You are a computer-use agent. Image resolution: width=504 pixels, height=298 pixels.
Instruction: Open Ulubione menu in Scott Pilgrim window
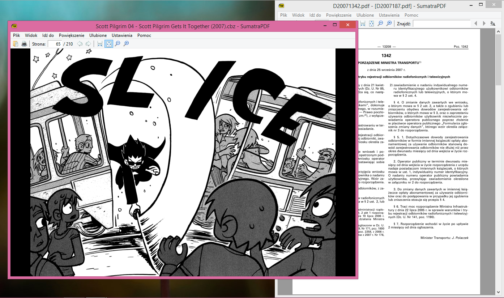pos(98,35)
